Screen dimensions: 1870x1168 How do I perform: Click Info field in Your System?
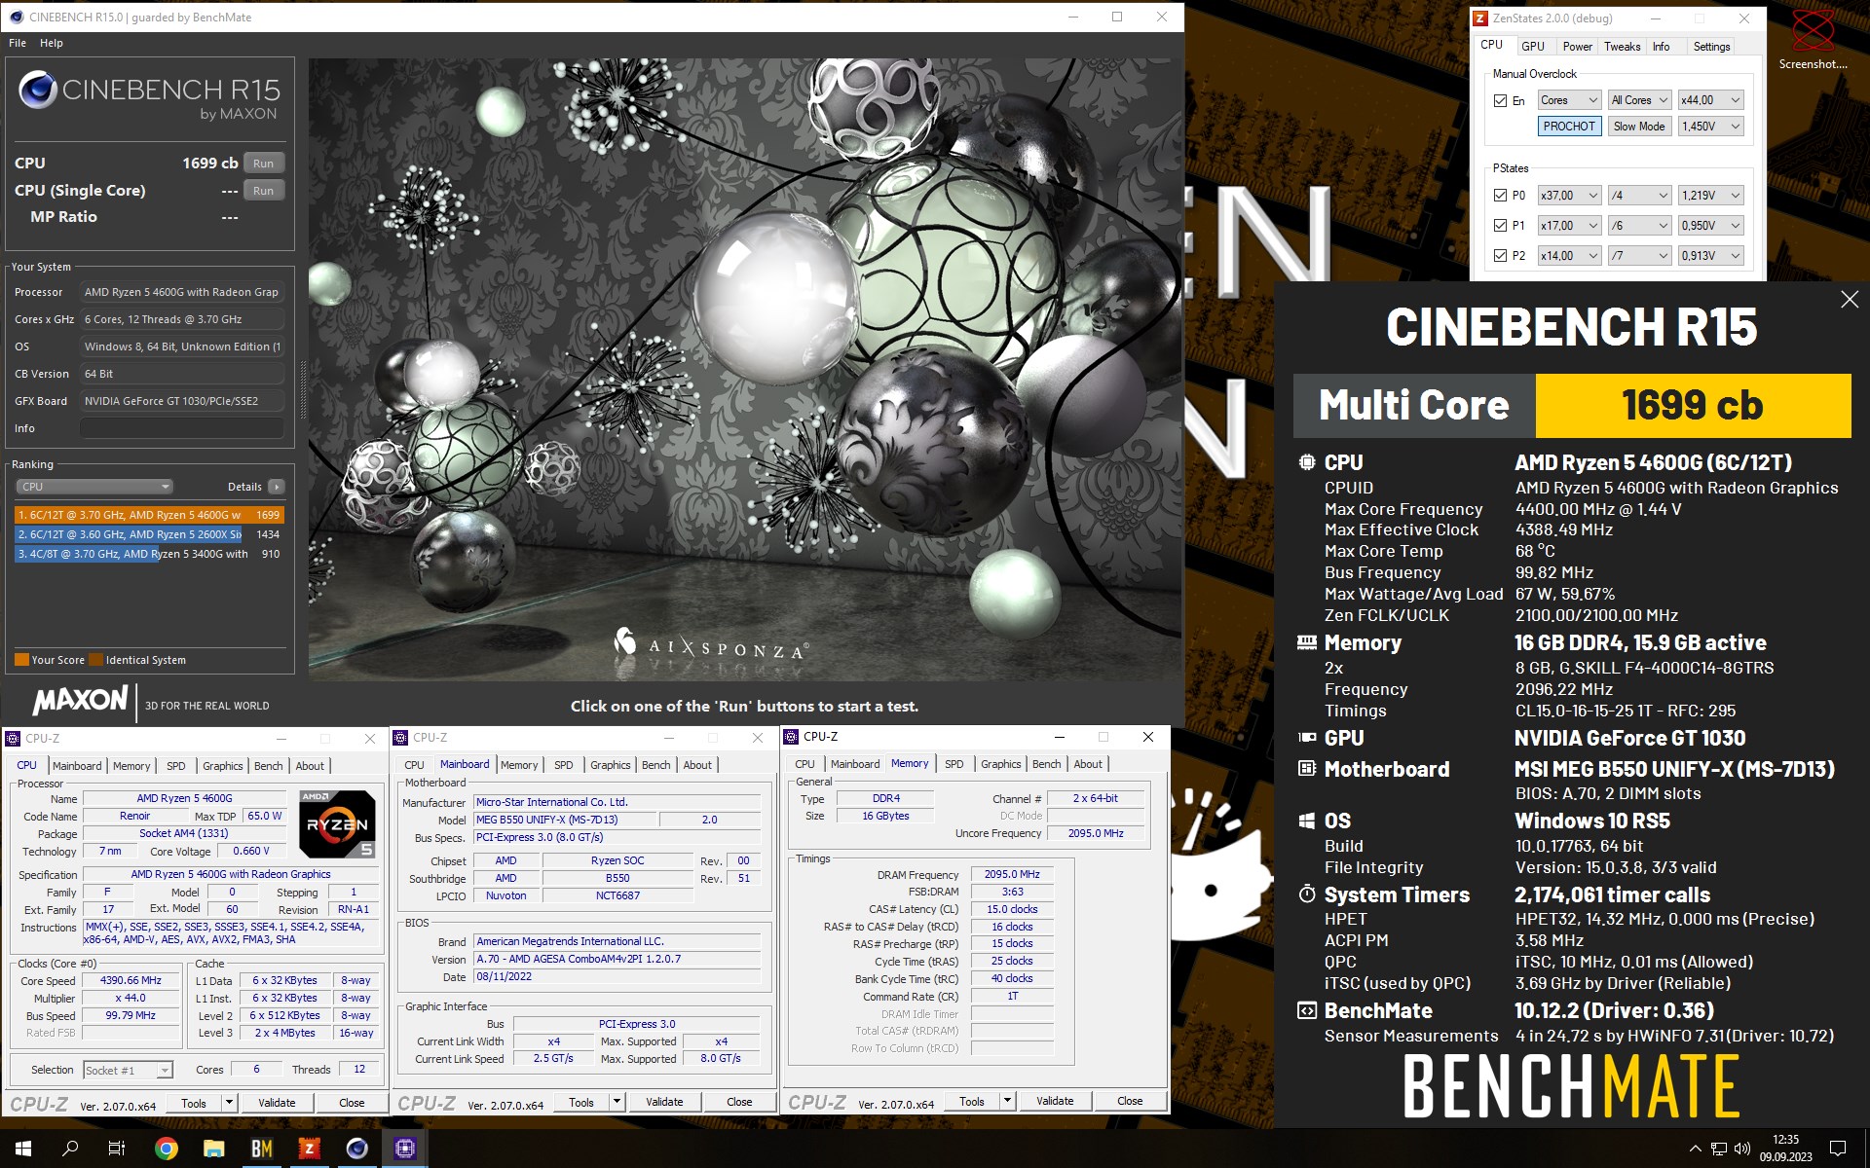tap(182, 428)
